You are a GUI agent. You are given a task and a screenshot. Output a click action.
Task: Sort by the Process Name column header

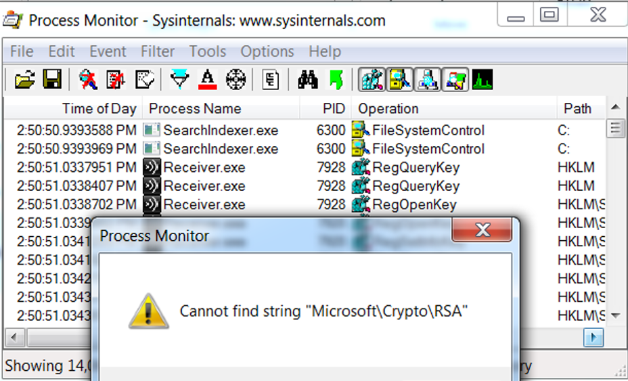point(221,108)
